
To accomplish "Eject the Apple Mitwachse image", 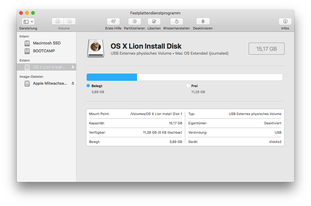I will coord(73,83).
